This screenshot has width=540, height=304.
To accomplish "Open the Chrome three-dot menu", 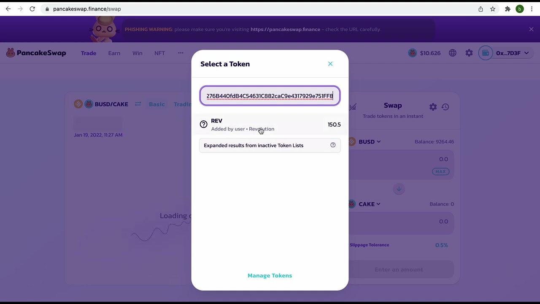I will click(532, 9).
